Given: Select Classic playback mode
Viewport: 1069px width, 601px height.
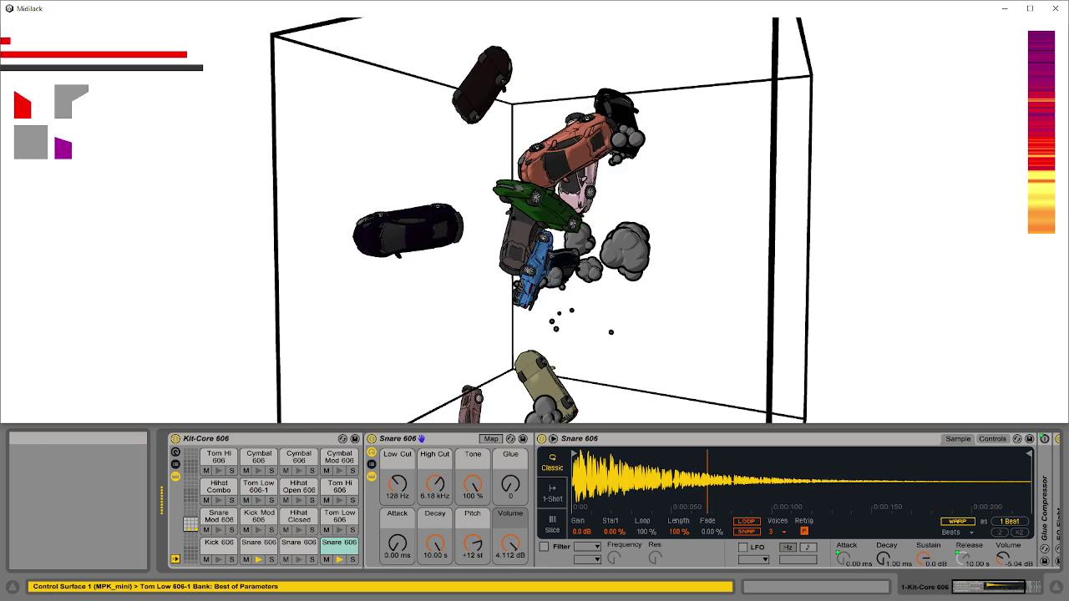Looking at the screenshot, I should click(552, 463).
